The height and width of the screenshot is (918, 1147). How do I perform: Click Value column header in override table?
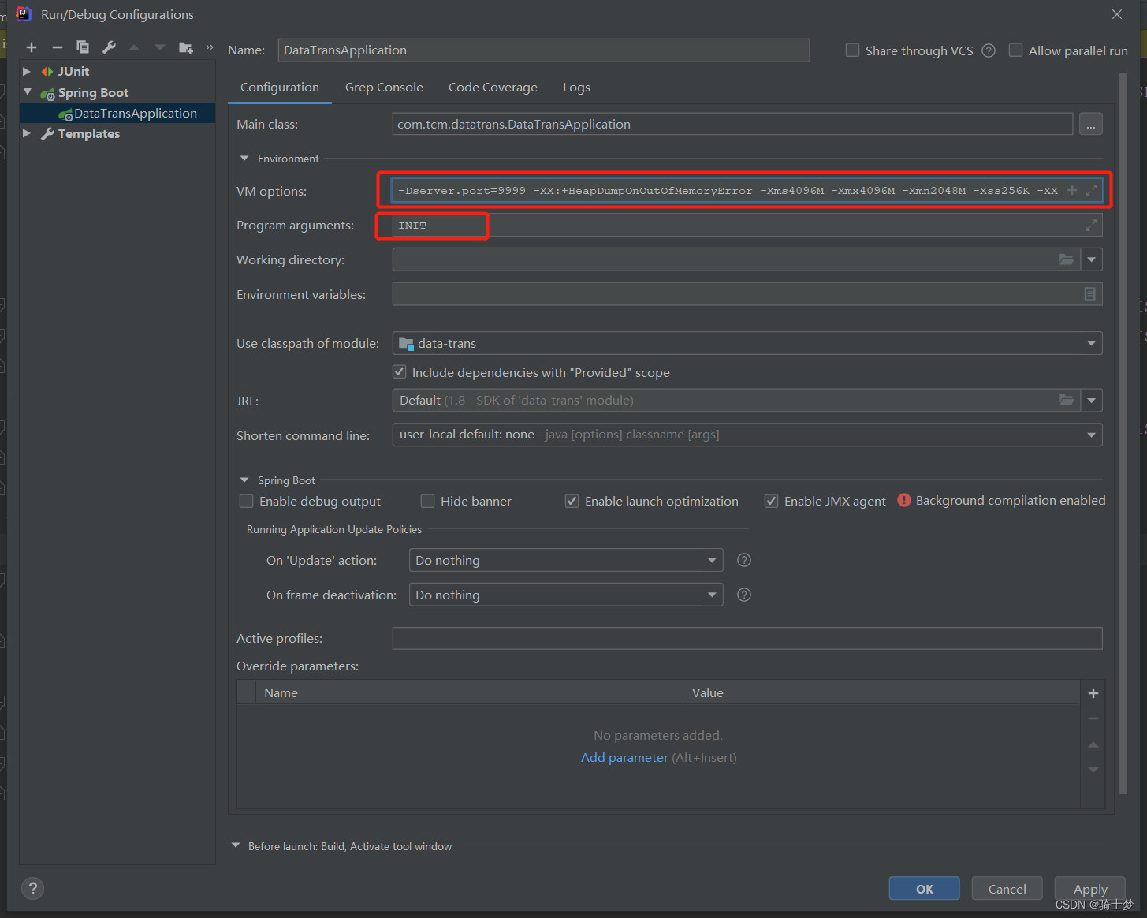coord(881,692)
